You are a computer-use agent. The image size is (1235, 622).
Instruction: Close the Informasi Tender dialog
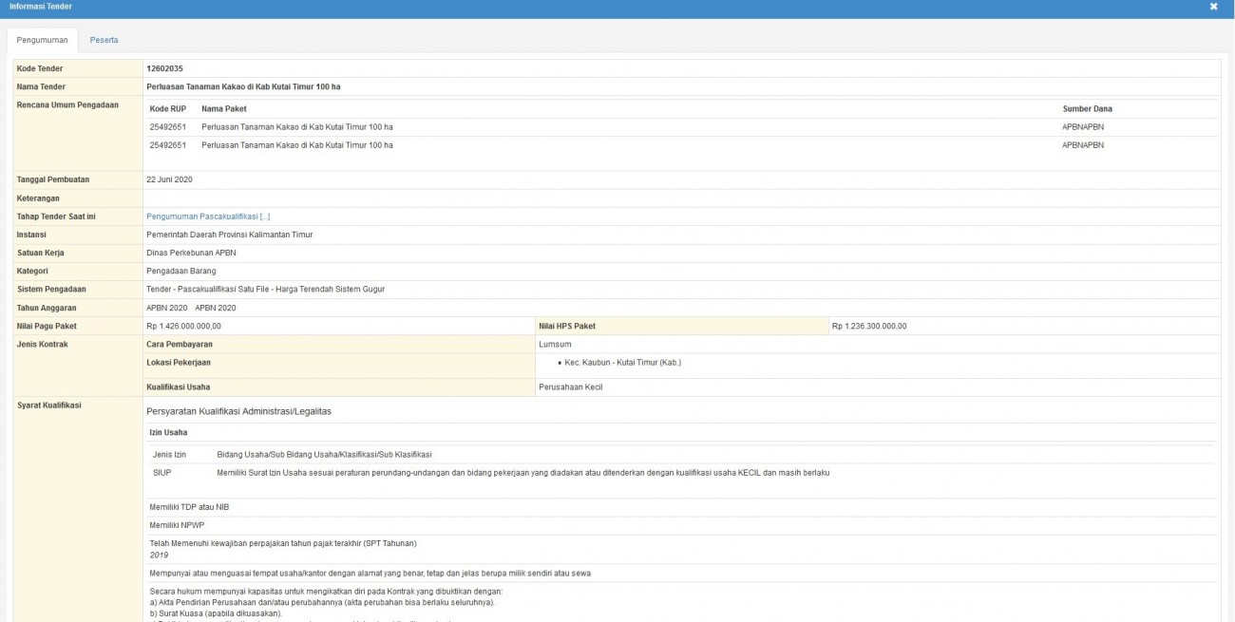1213,7
